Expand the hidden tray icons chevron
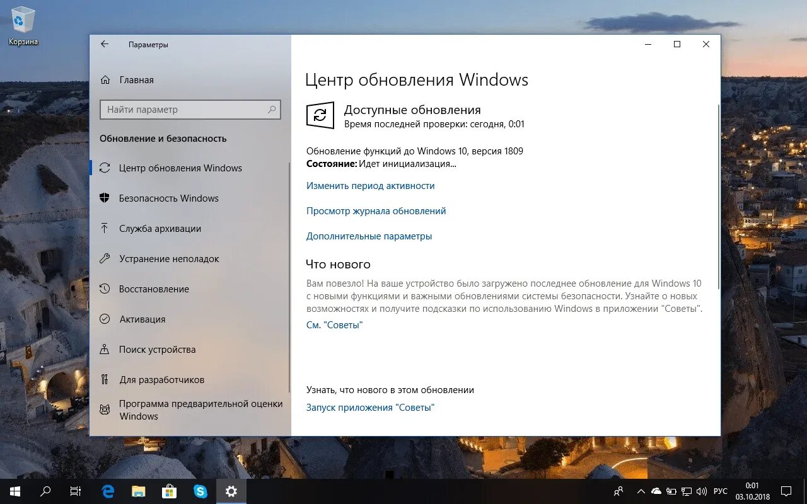Screen dimensions: 807x504 641,491
